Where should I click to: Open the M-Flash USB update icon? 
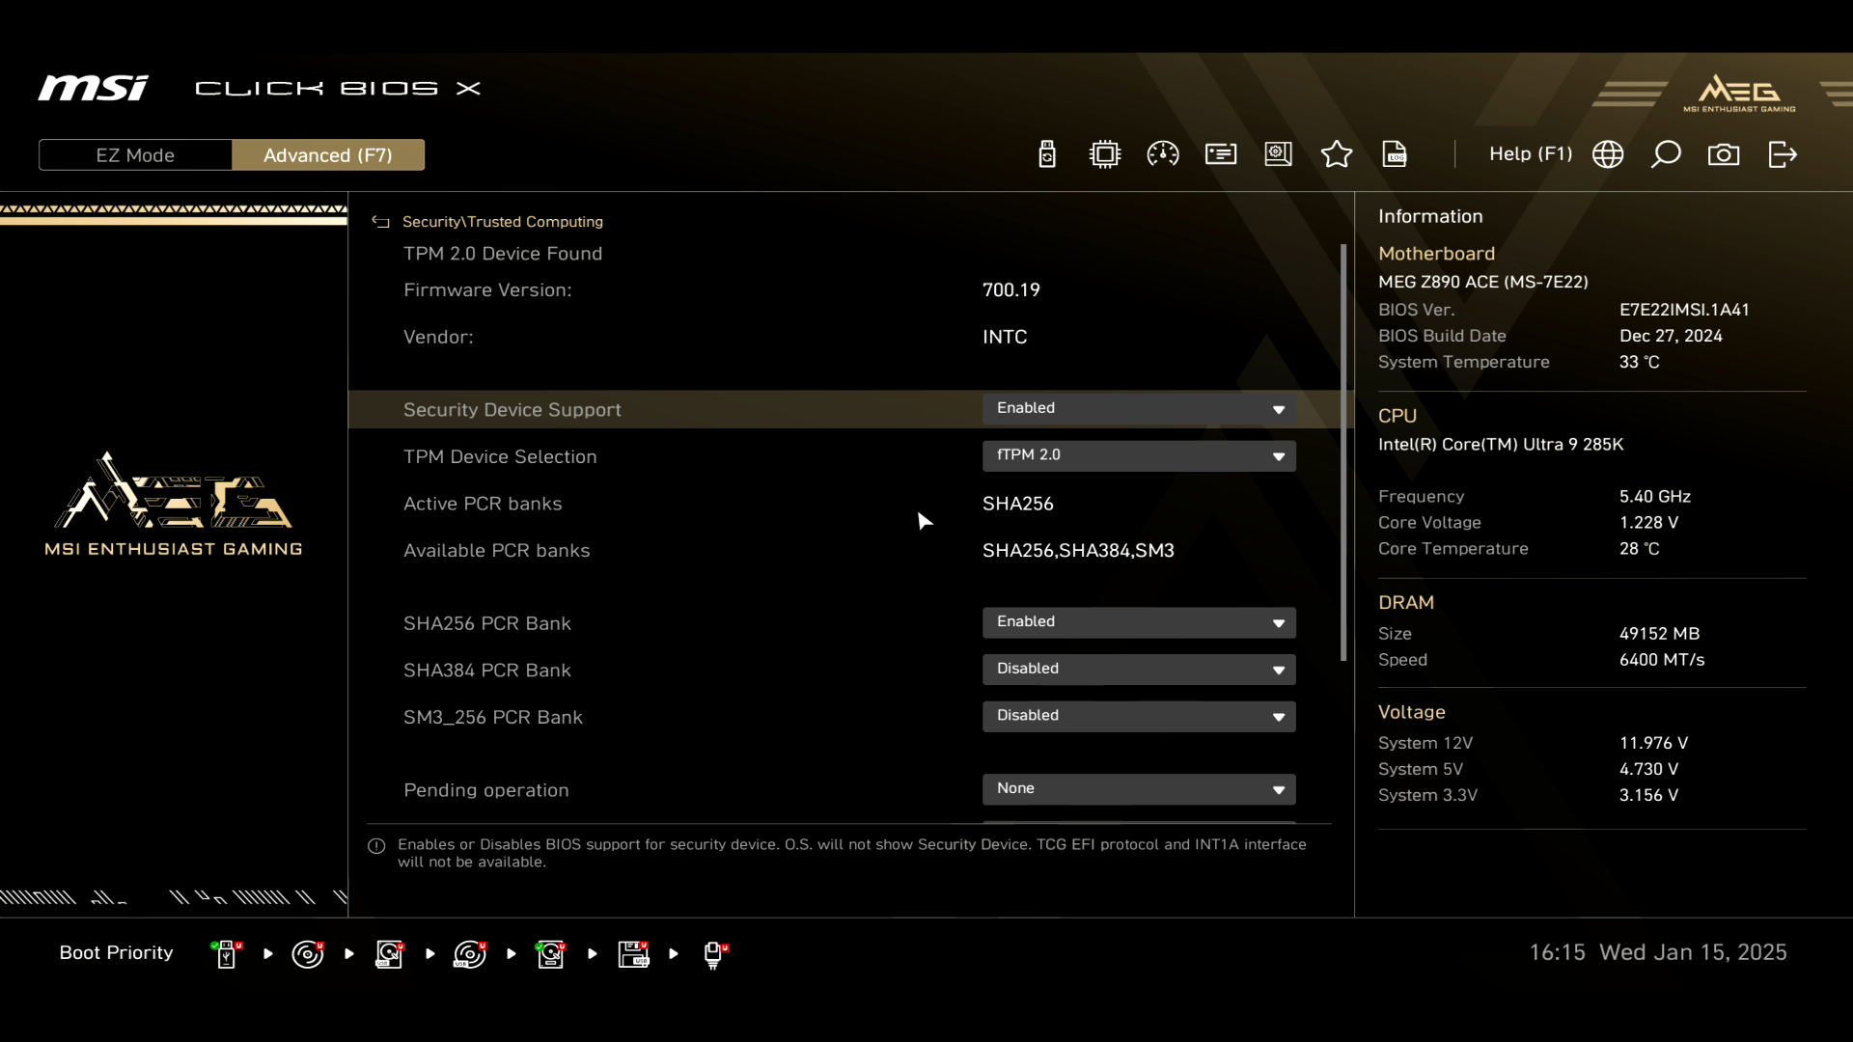[x=1047, y=154]
